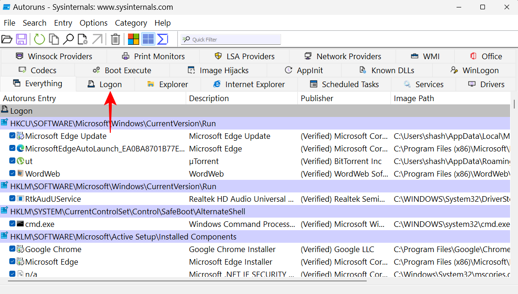Sort by the Image Path column header
The height and width of the screenshot is (294, 518).
pyautogui.click(x=414, y=98)
